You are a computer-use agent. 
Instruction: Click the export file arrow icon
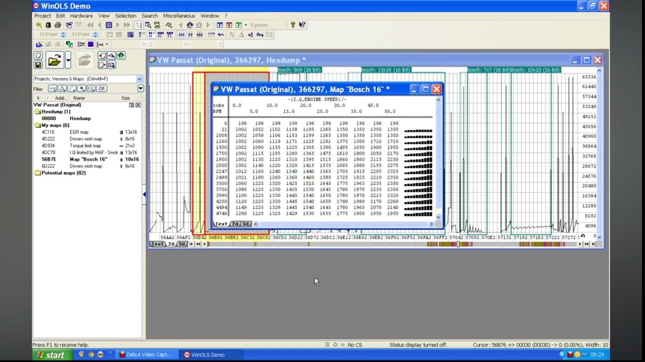tap(102, 64)
